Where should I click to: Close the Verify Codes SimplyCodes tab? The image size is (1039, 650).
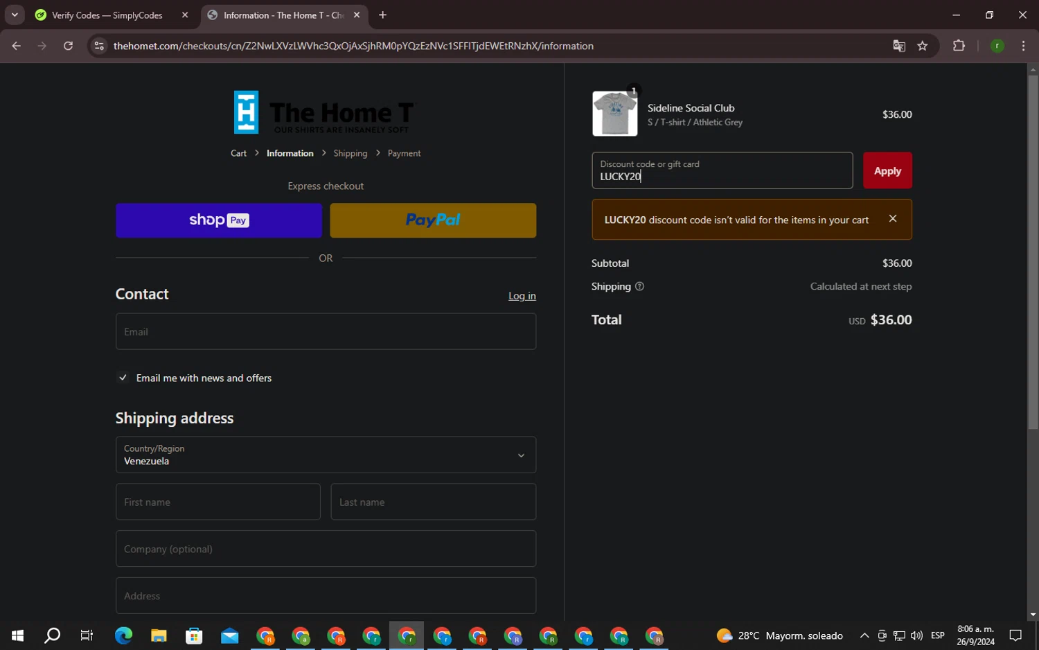point(185,15)
